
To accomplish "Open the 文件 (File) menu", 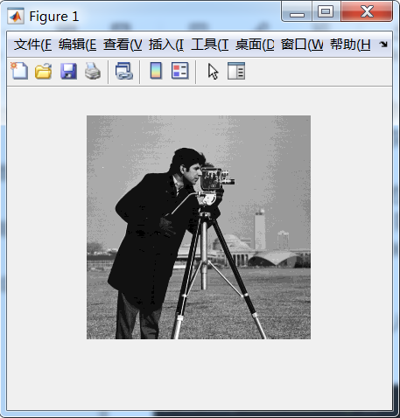I will click(33, 45).
